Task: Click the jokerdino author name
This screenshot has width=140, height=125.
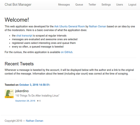Action: (x=22, y=91)
